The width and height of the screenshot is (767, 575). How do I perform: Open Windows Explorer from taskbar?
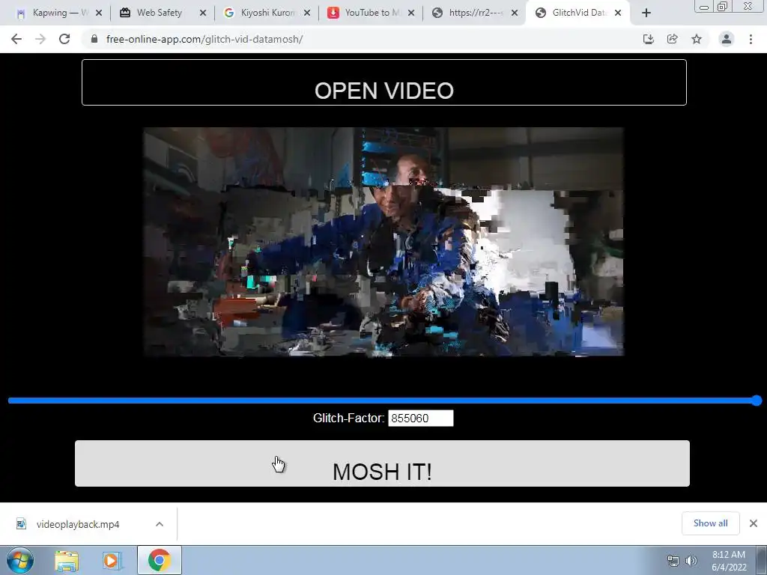point(67,561)
